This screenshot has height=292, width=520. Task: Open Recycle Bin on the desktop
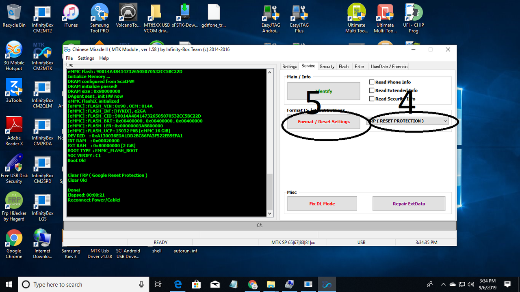point(14,16)
